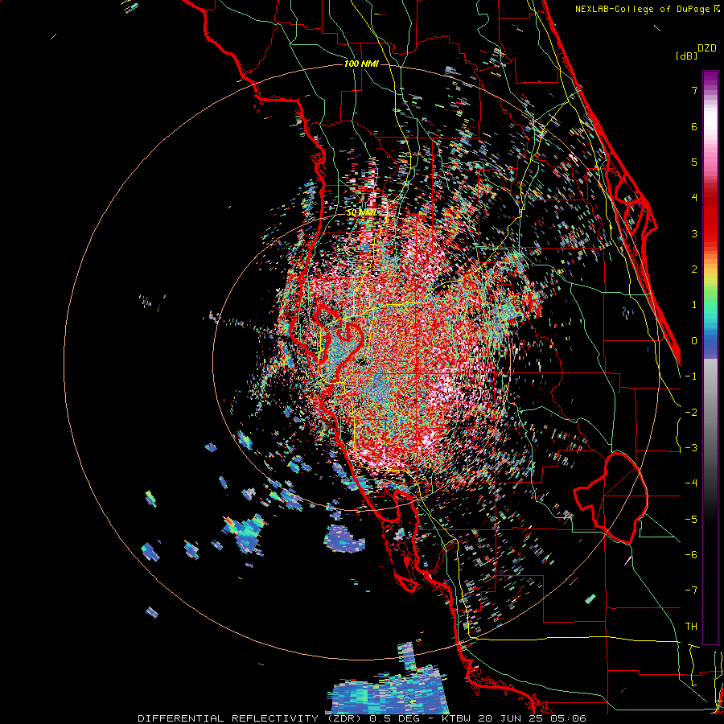Click the 6 value on the scale
Image resolution: width=724 pixels, height=724 pixels.
(694, 126)
